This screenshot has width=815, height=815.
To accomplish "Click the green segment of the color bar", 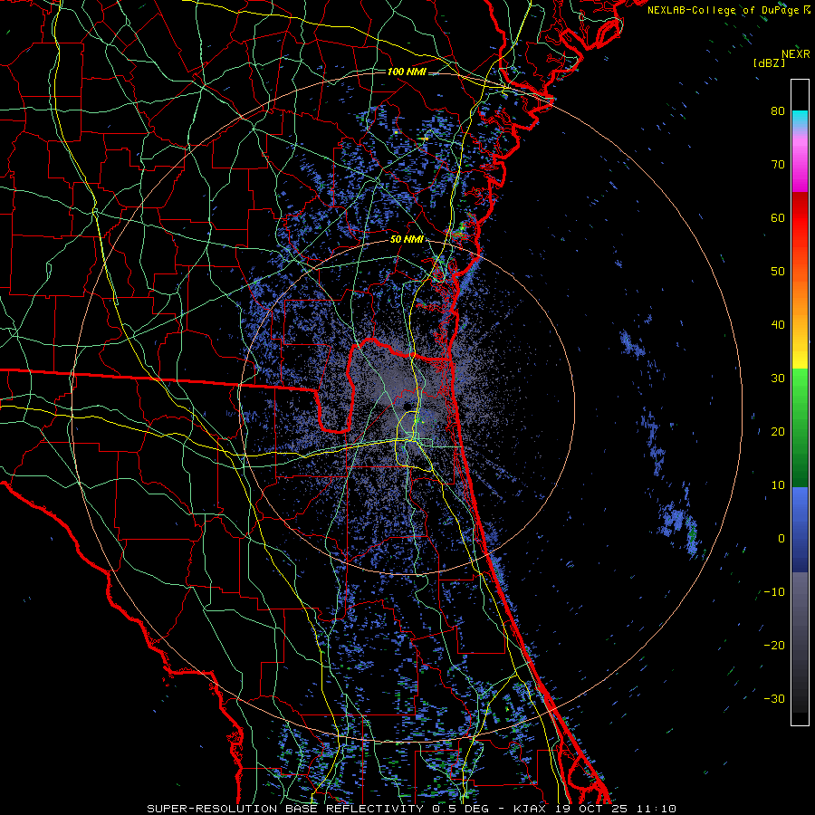I will coord(800,427).
